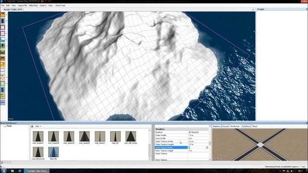This screenshot has height=173, width=308.
Task: Select the blue striped columns tool icon
Action: [2, 21]
